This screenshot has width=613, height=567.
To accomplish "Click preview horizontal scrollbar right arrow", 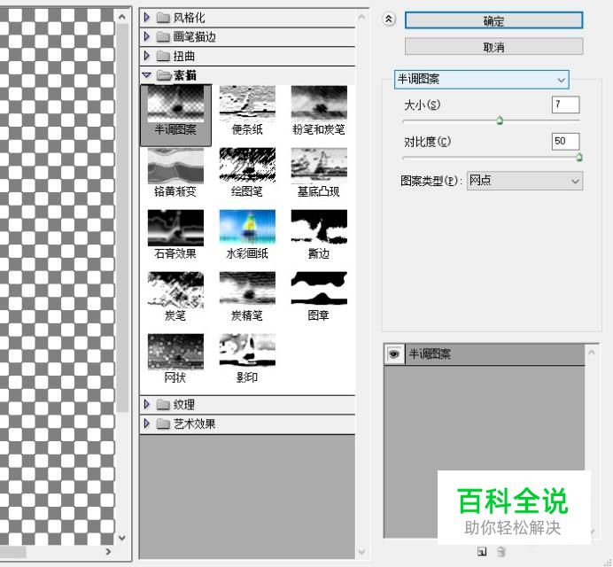I will coord(108,551).
